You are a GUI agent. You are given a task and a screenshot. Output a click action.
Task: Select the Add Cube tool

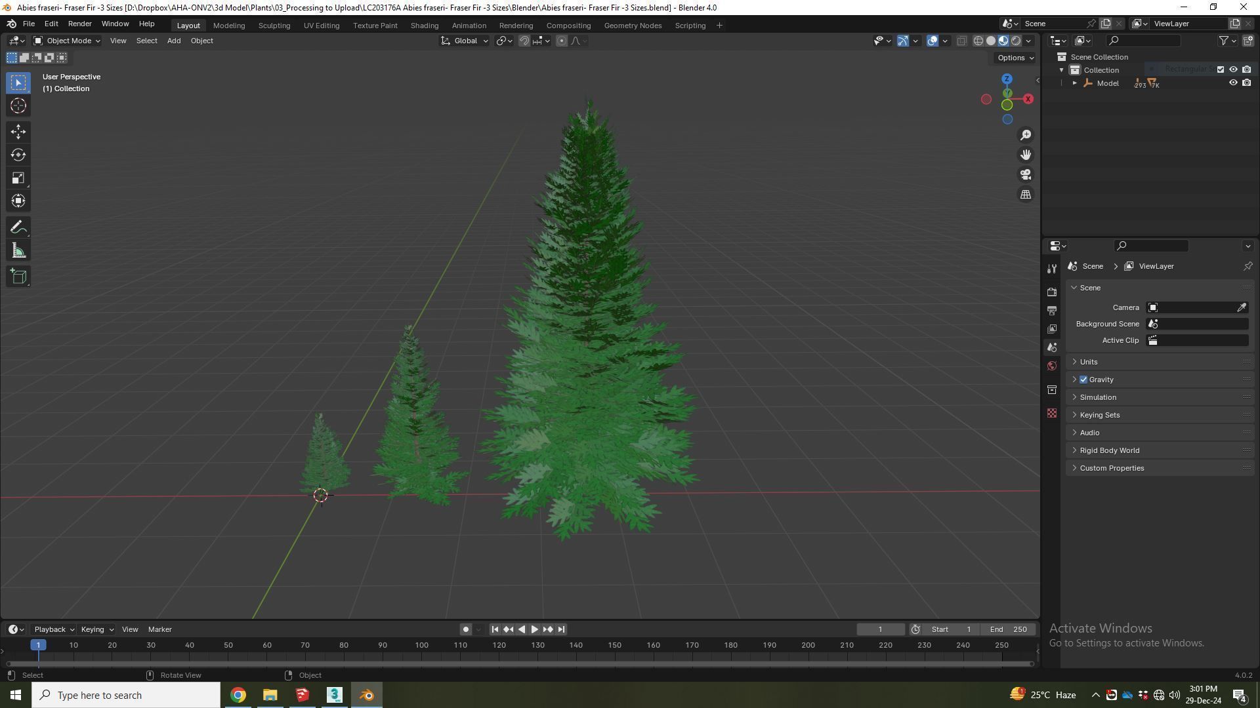tap(18, 277)
